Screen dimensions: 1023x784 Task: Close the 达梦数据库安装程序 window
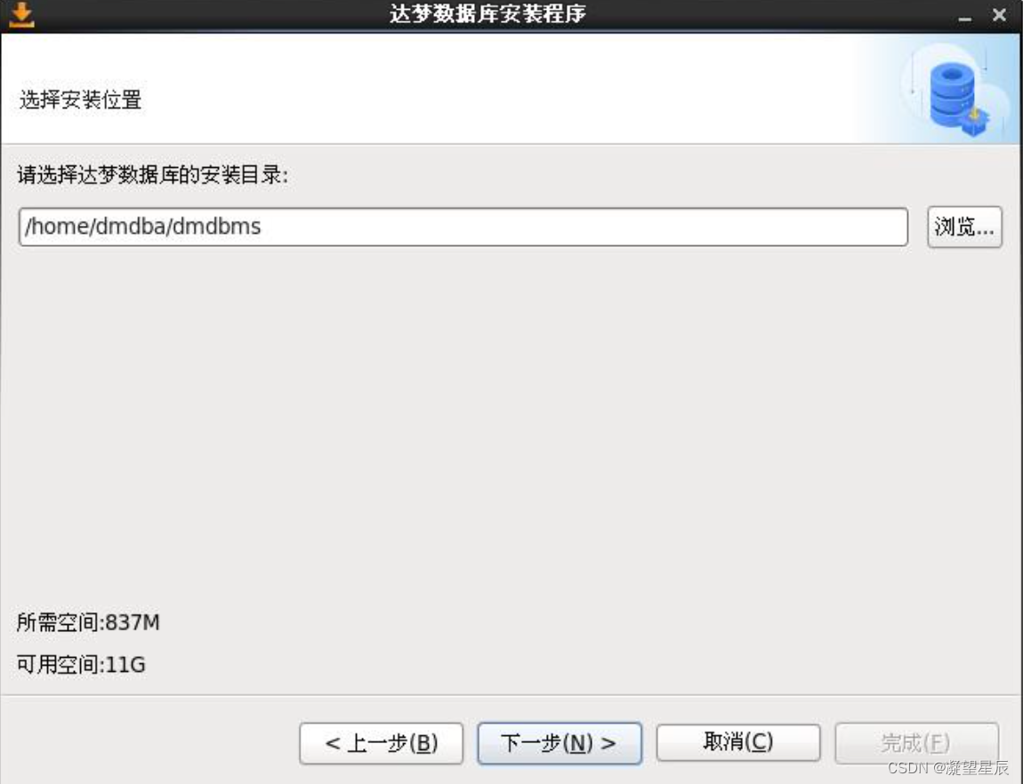tap(999, 15)
